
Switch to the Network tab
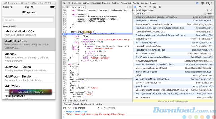coord(86,3)
